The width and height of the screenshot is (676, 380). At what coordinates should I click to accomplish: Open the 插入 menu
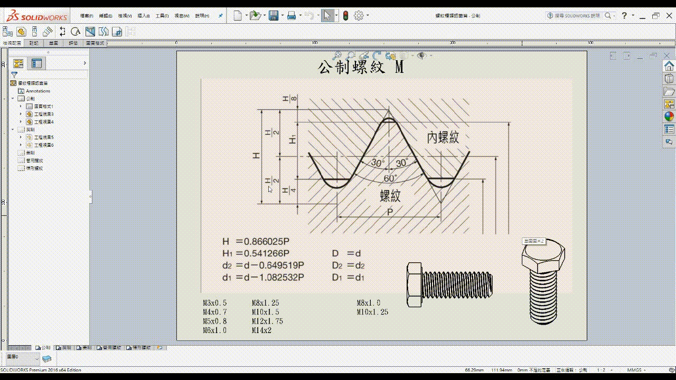coord(143,16)
